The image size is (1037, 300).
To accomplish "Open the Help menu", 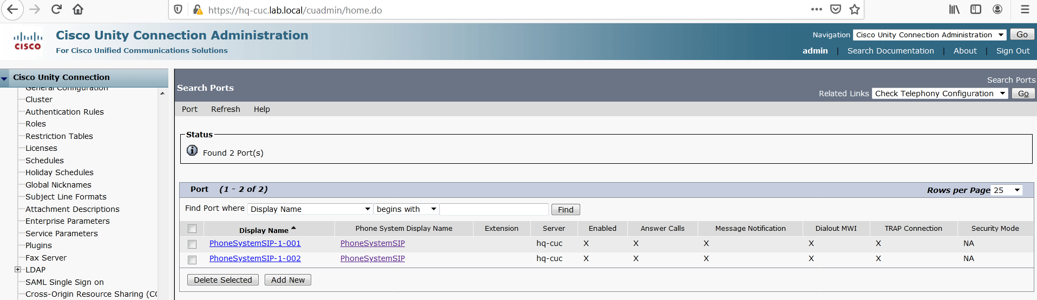I will click(262, 109).
